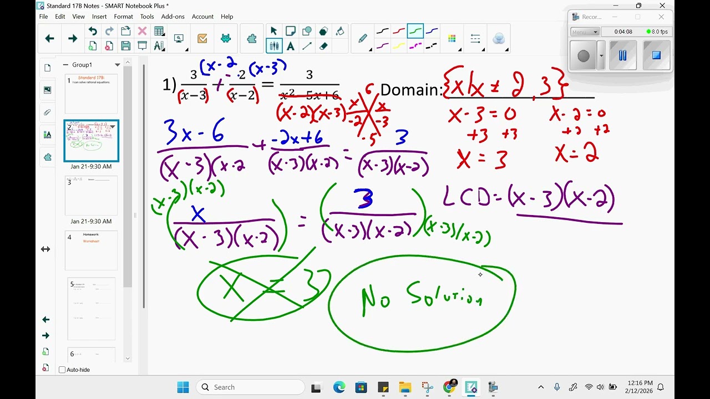Open the Gallery tab in sidebar
The width and height of the screenshot is (710, 399).
click(47, 90)
